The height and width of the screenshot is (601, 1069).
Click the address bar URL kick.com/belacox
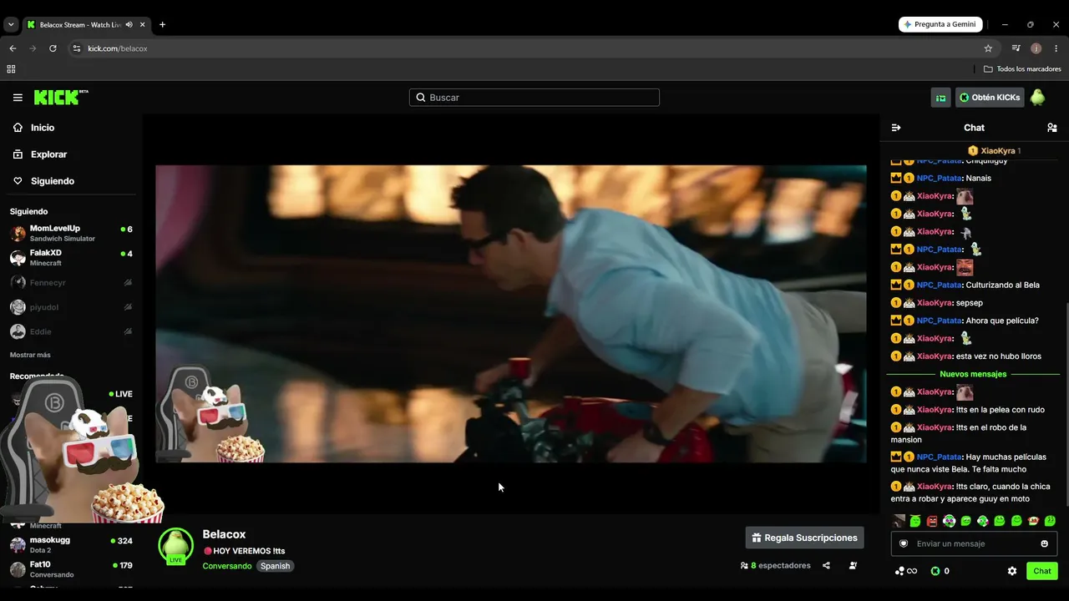(118, 48)
